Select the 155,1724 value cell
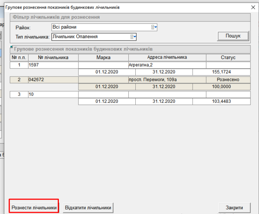 [221, 72]
